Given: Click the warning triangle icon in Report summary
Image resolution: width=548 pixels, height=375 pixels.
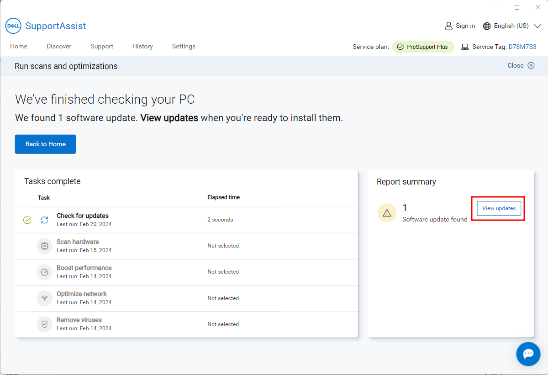Looking at the screenshot, I should [387, 213].
